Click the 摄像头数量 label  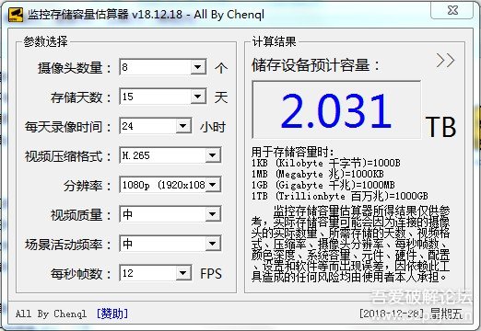tap(74, 68)
